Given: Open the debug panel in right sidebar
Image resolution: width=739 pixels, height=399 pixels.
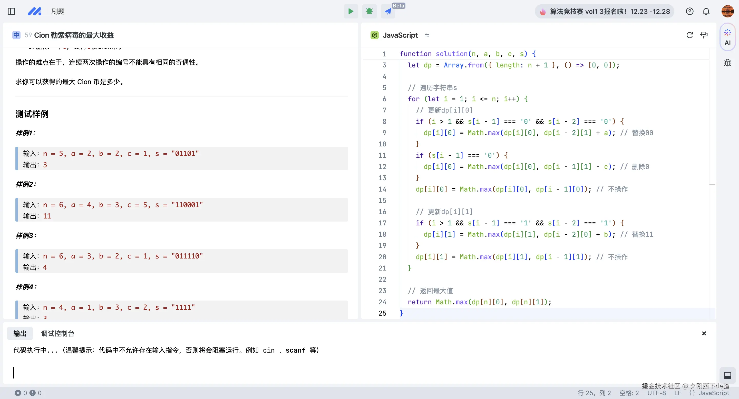Looking at the screenshot, I should coord(727,63).
